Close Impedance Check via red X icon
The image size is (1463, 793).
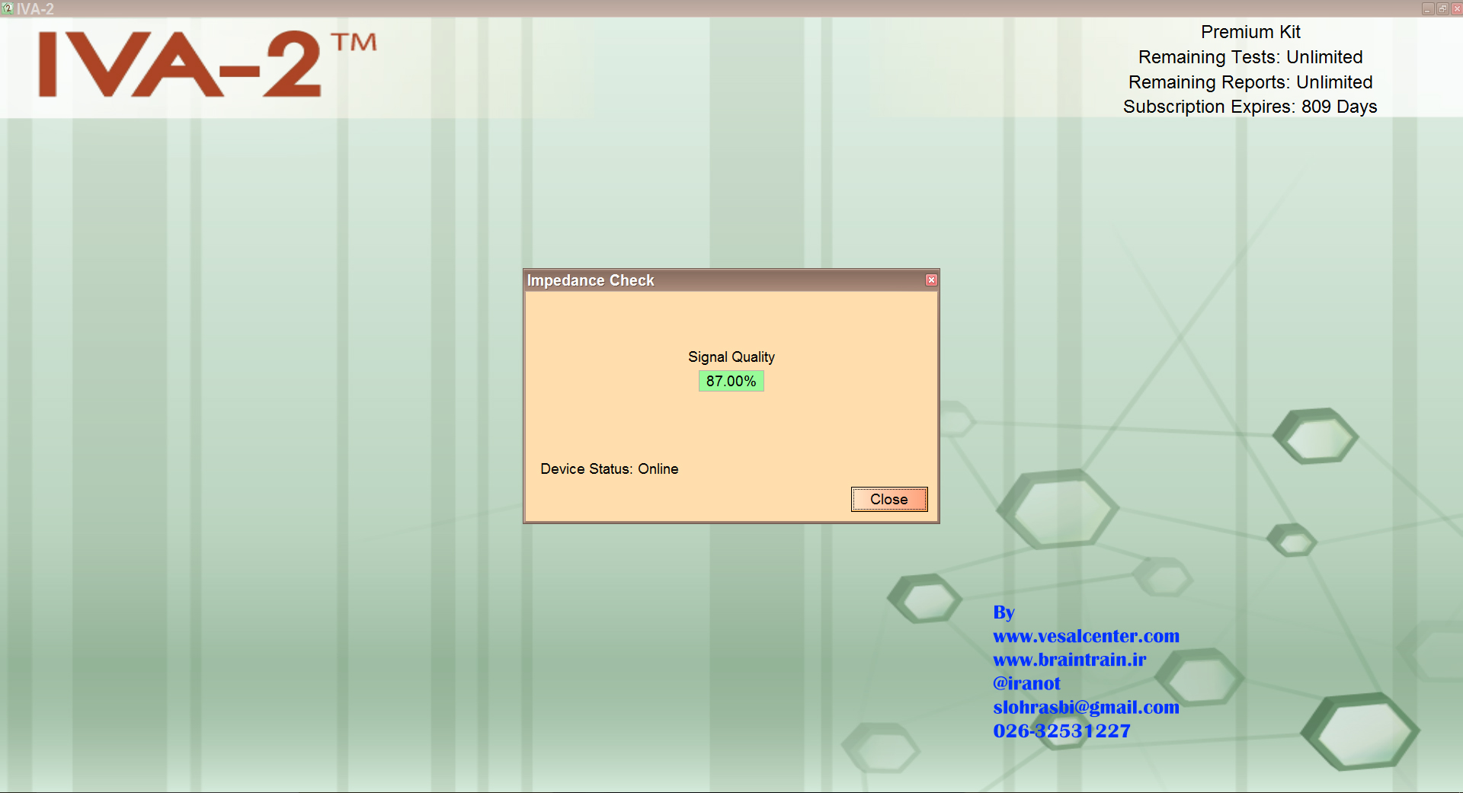click(x=931, y=280)
